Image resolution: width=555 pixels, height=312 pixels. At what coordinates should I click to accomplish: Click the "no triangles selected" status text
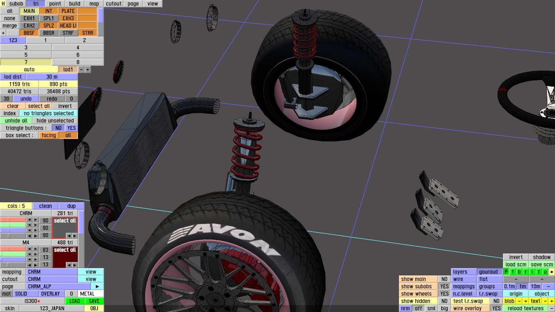pos(48,113)
